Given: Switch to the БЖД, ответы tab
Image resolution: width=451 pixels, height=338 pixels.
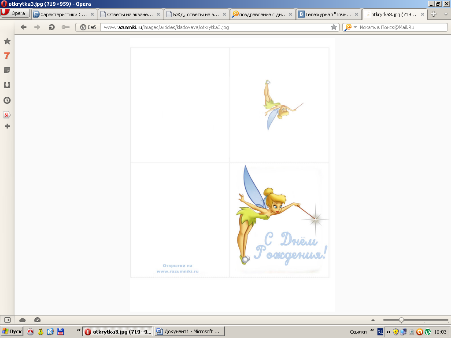Looking at the screenshot, I should pos(196,15).
